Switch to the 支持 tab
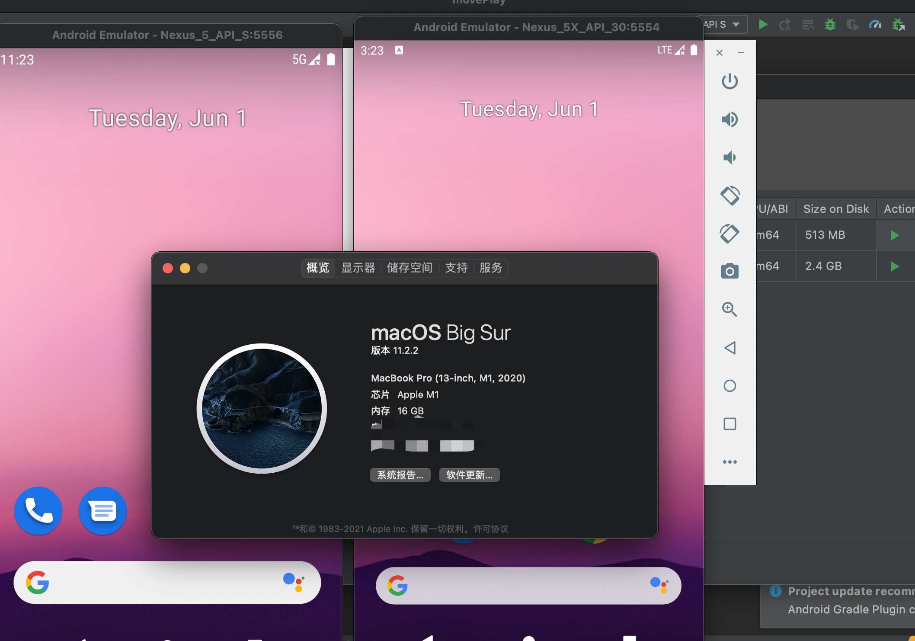 (456, 268)
